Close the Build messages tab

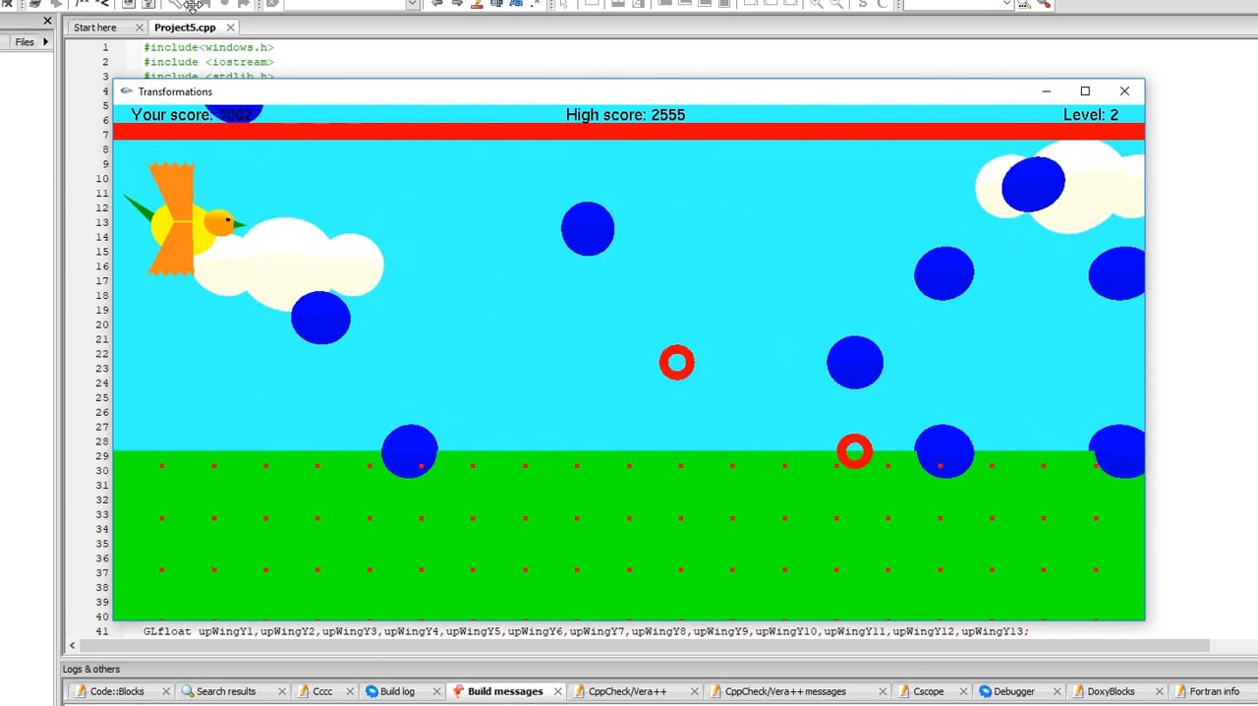[x=558, y=691]
